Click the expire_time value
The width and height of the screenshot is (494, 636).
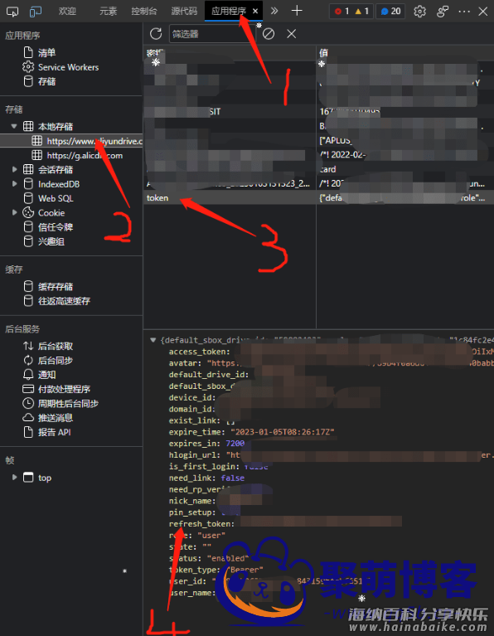pos(283,432)
